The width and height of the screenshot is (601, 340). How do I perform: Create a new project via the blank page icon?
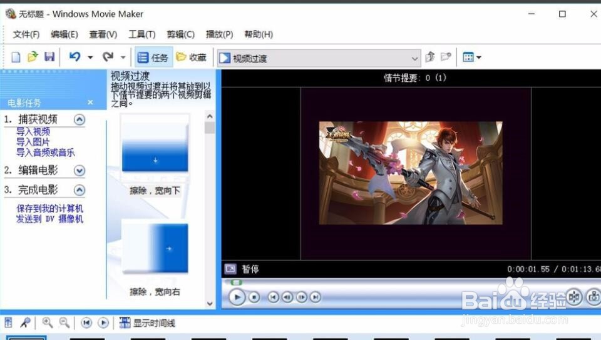16,57
